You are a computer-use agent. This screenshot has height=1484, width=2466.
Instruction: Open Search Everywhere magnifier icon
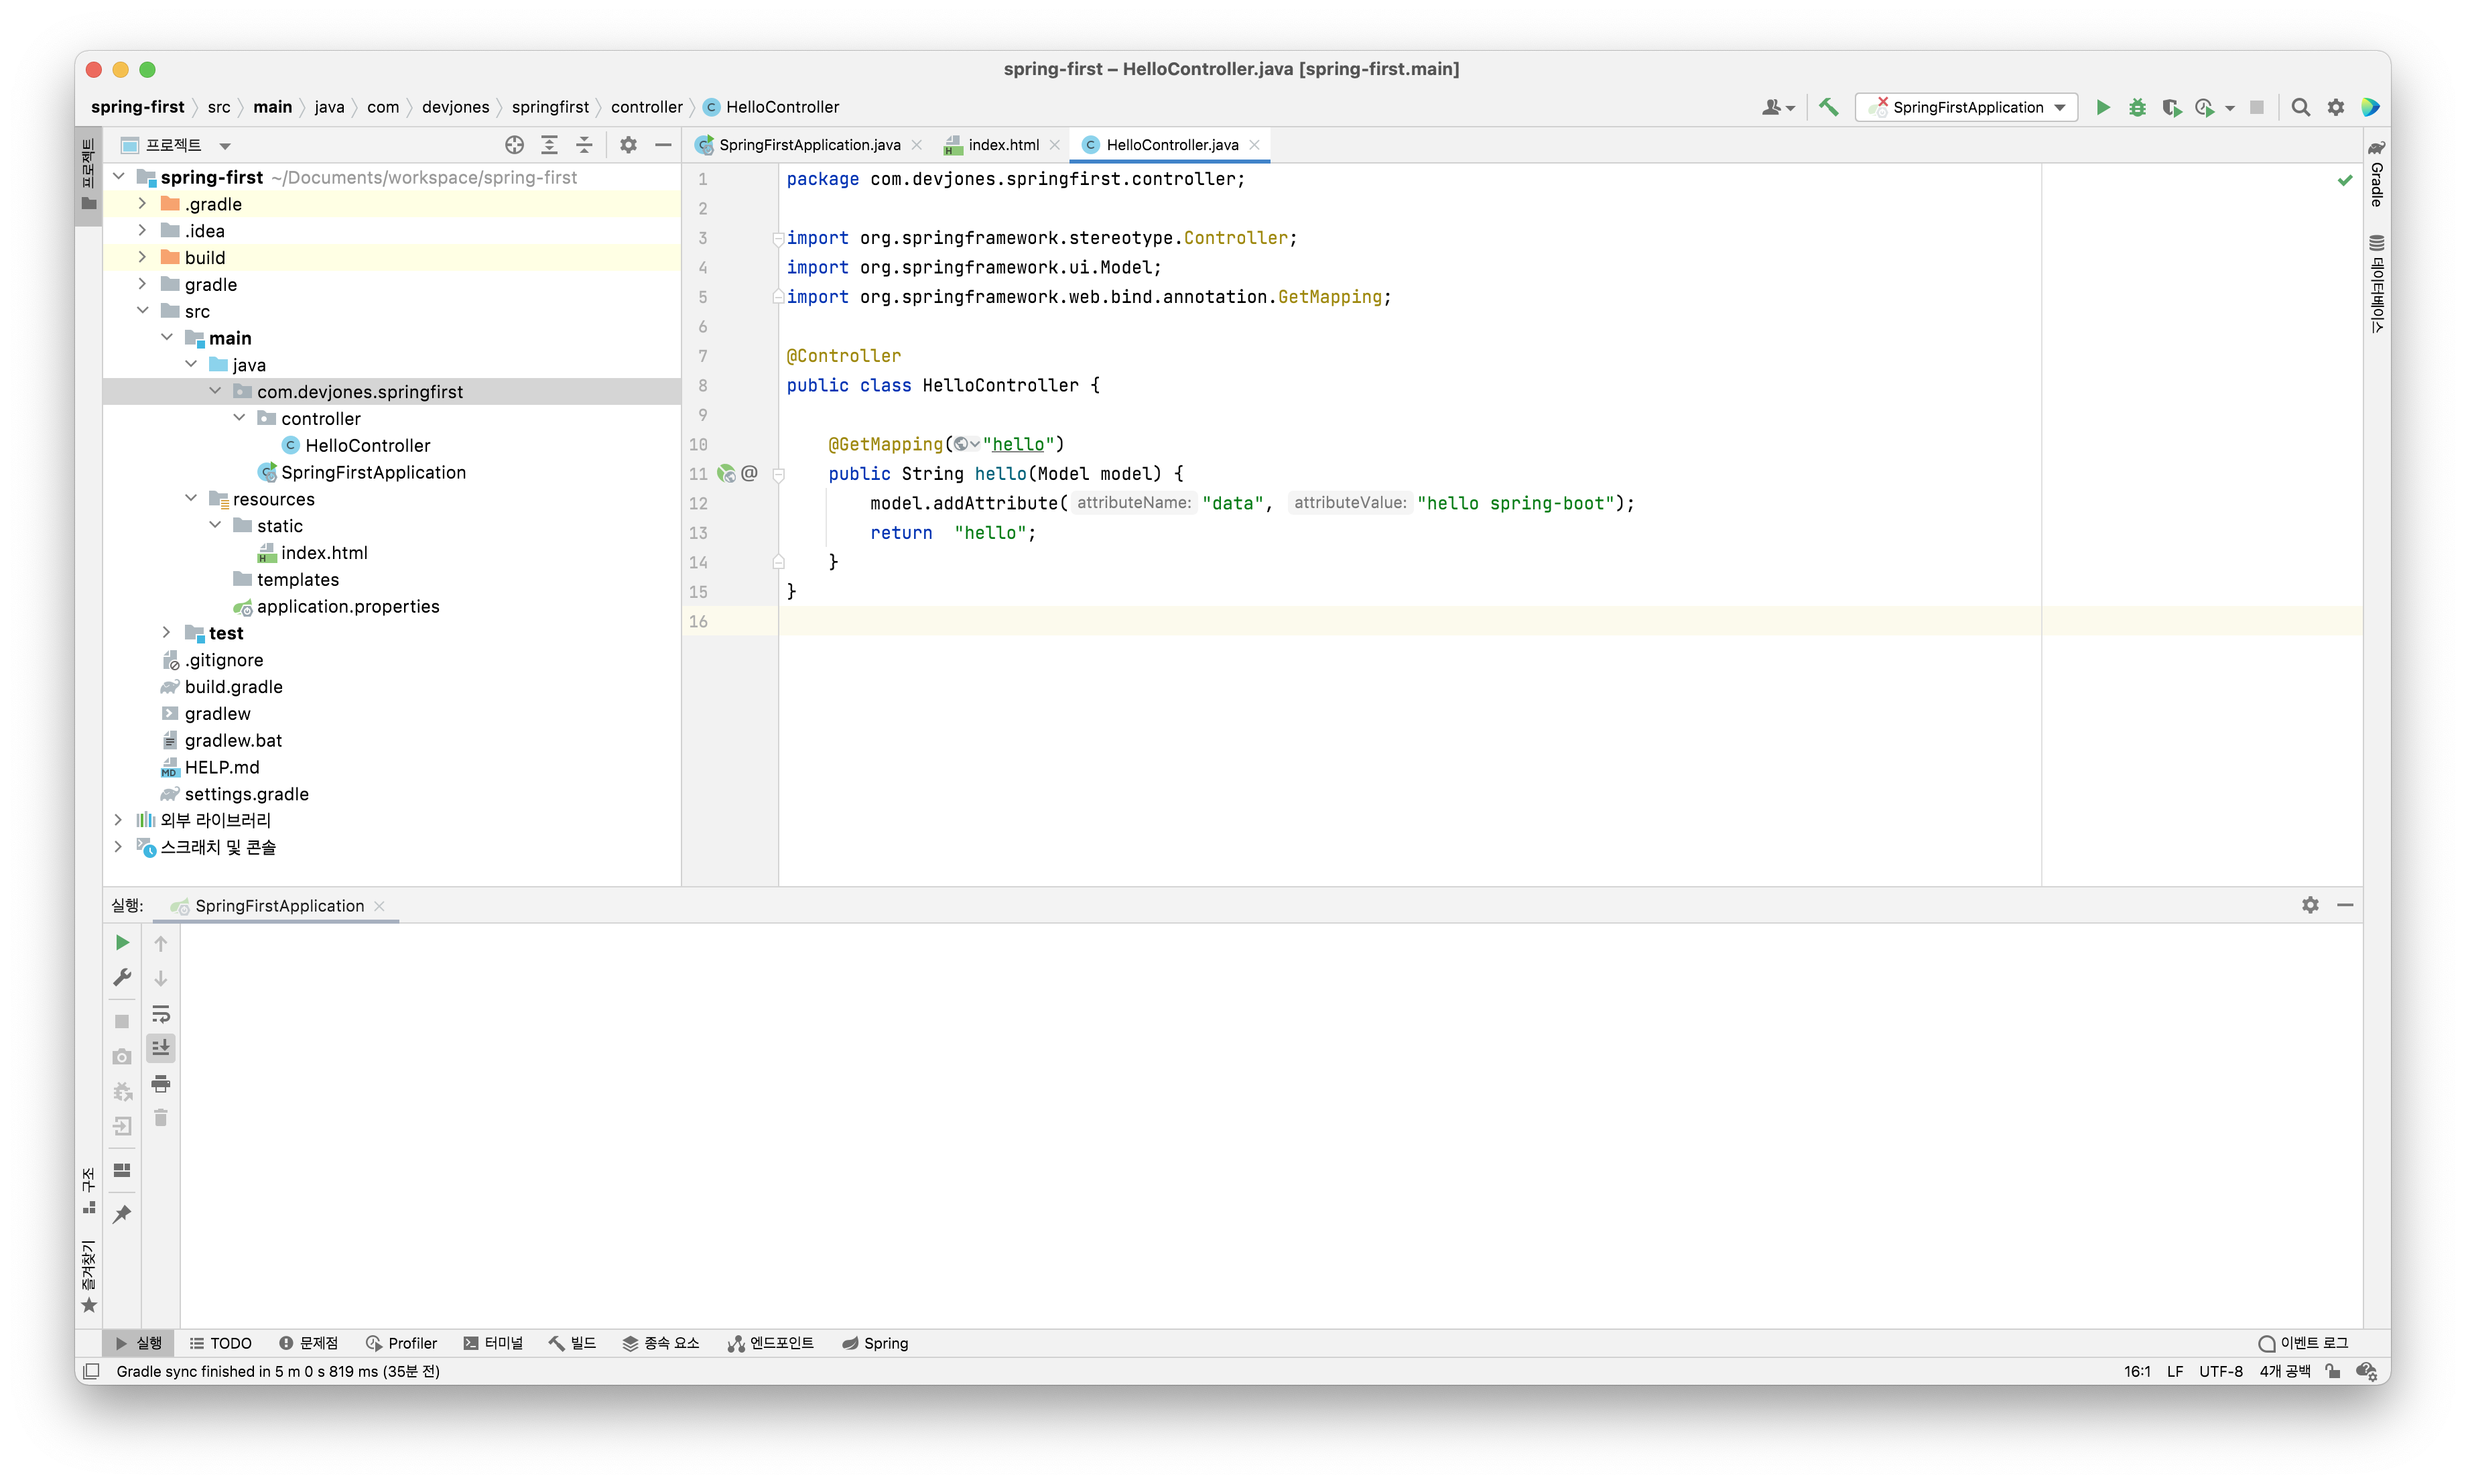click(2300, 107)
